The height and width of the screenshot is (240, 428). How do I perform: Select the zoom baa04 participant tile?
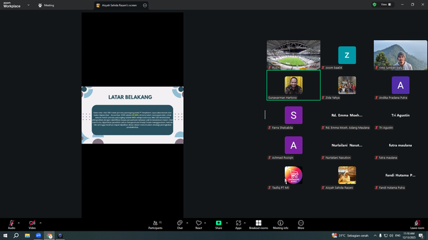[x=347, y=55]
